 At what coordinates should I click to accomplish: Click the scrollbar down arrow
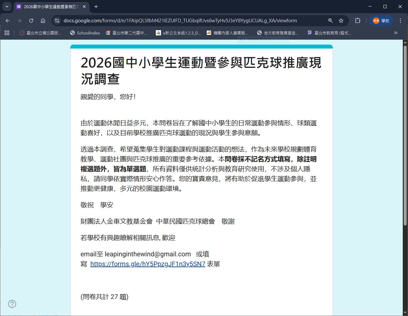click(x=405, y=313)
